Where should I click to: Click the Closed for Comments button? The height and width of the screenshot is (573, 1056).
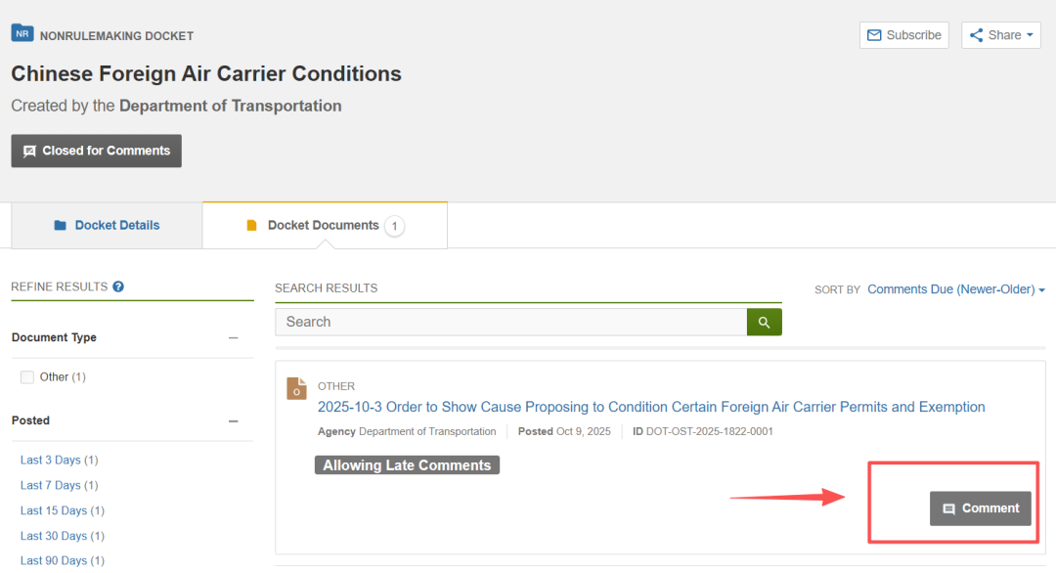pos(96,151)
